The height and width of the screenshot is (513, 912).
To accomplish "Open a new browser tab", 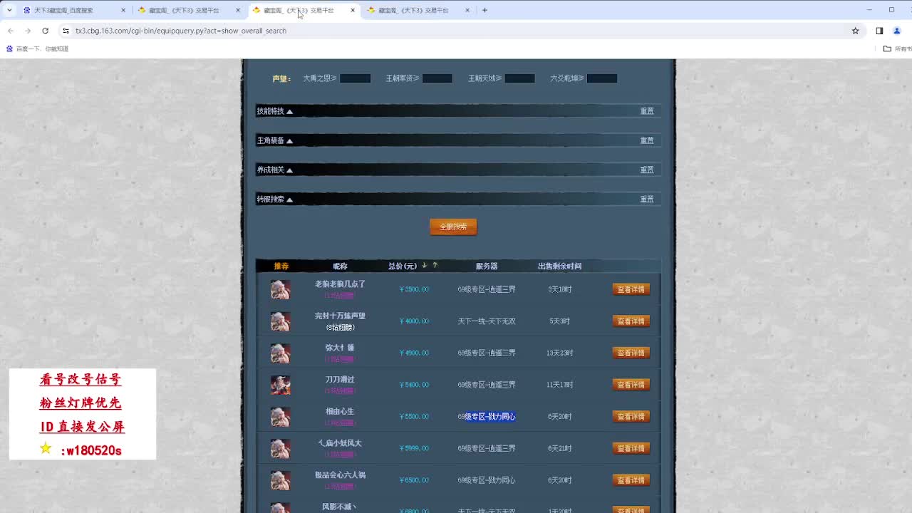I will pos(484,10).
